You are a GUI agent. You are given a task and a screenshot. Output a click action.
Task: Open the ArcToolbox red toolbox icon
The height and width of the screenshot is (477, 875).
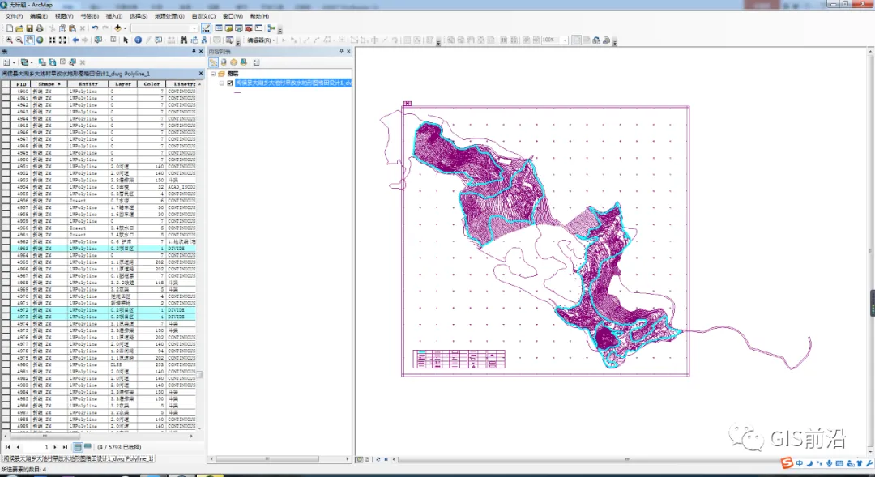[x=249, y=28]
